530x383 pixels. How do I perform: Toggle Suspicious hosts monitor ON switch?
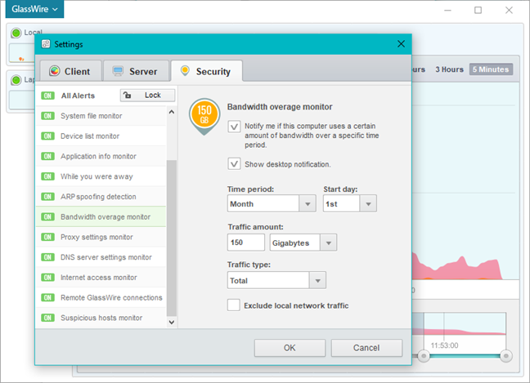(47, 318)
